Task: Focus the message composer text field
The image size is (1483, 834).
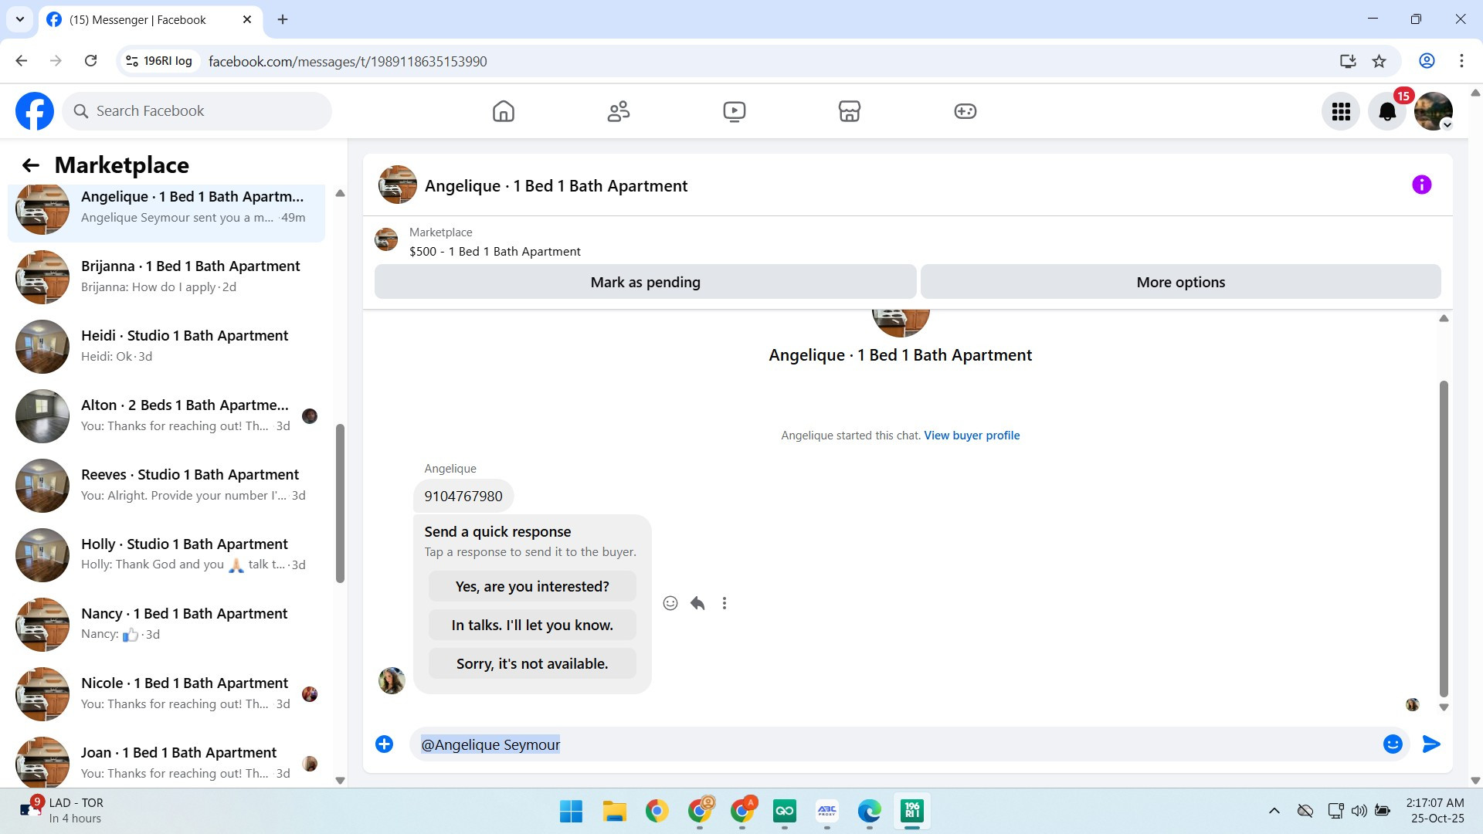Action: coord(896,744)
